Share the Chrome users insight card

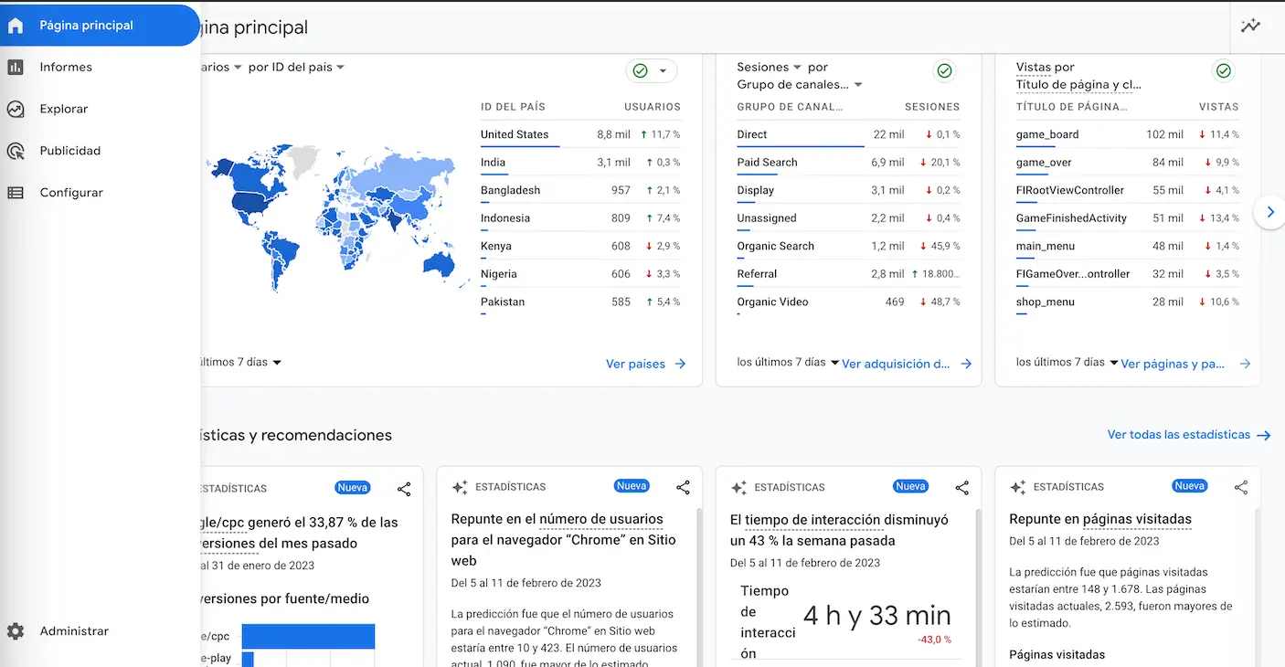tap(683, 488)
